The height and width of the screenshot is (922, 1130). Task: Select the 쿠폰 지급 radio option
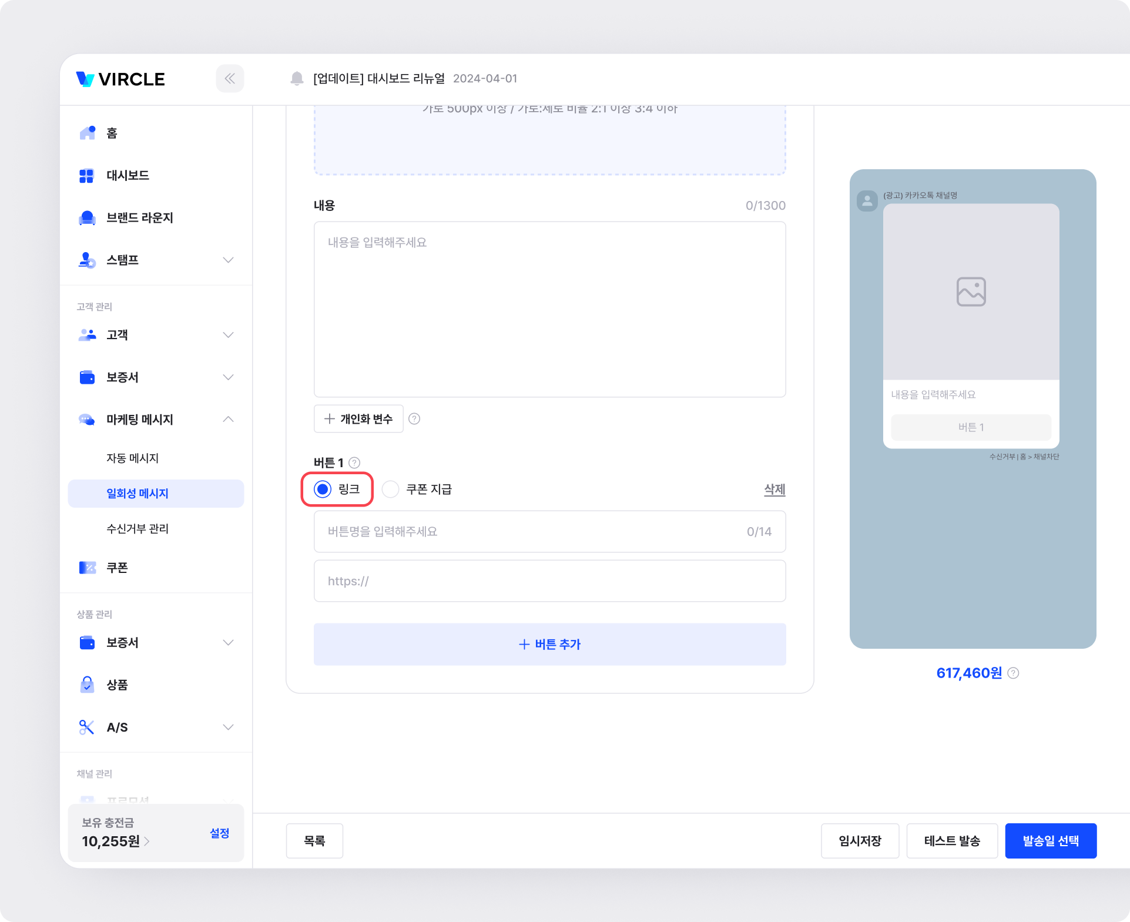391,489
